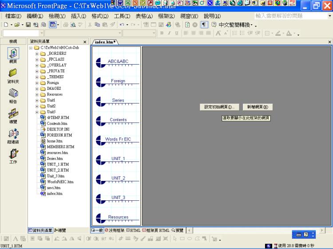Toggle 資料夾清單 at panel bottom
This screenshot has width=333, height=249.
coord(40,230)
